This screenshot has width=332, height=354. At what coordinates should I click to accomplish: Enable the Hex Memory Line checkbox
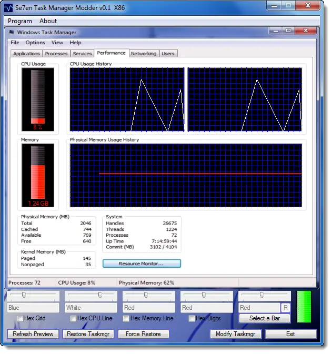coord(126,319)
